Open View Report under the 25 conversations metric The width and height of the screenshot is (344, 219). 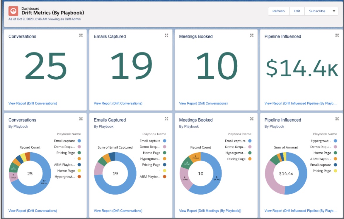(33, 103)
